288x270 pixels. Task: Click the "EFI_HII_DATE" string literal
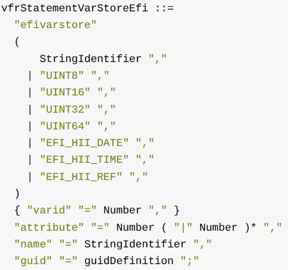84,143
